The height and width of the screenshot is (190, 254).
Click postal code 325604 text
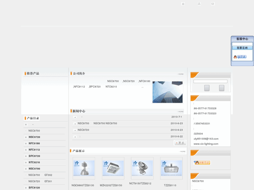click(x=198, y=134)
